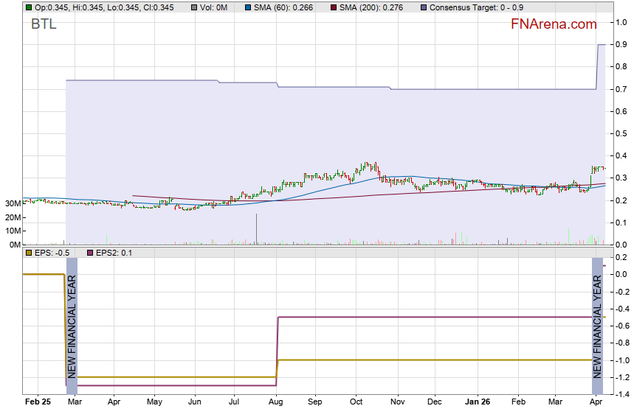Click the 'Feb 25' date axis label
This screenshot has height=417, width=634.
(38, 403)
